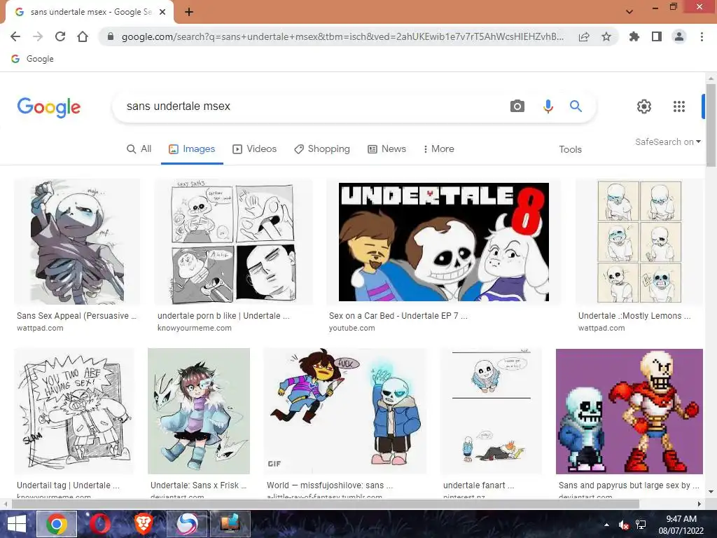Viewport: 717px width, 538px height.
Task: Close the current Google Search tab
Action: point(162,13)
